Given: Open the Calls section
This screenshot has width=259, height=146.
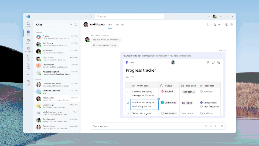Looking at the screenshot, I should tap(28, 58).
